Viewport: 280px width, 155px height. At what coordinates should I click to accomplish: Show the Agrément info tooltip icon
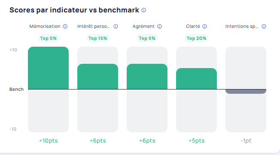tap(159, 27)
